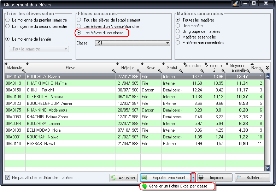Uncheck 'Ne pas afficher le détail des matières'

8,178
